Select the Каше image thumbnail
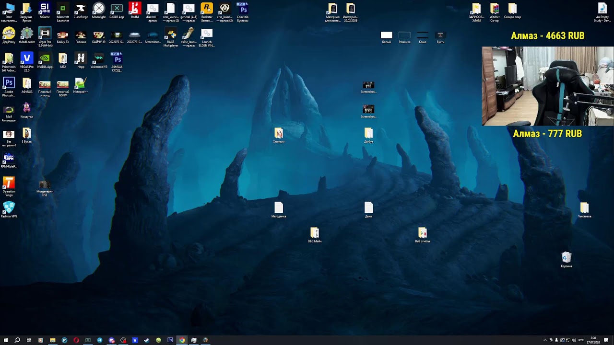The width and height of the screenshot is (614, 345). point(423,38)
